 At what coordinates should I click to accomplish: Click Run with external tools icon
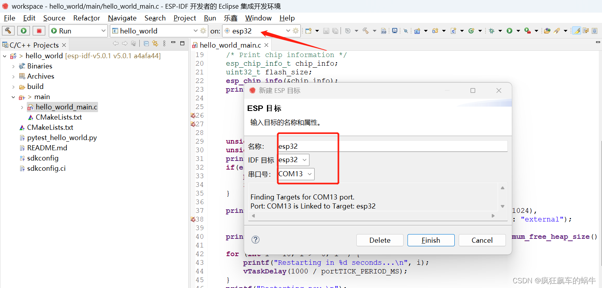point(528,31)
